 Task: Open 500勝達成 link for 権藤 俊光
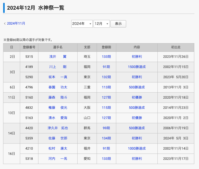tap(137, 108)
